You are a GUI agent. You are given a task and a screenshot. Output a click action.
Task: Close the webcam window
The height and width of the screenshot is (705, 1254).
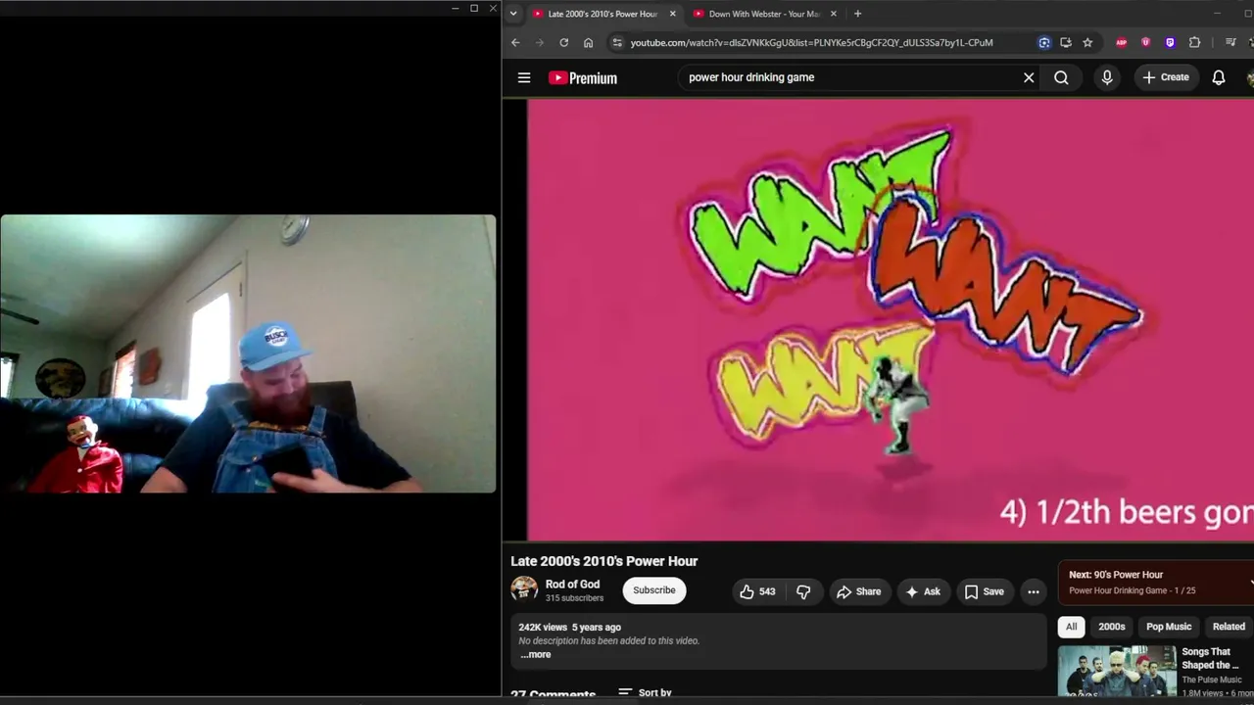493,9
